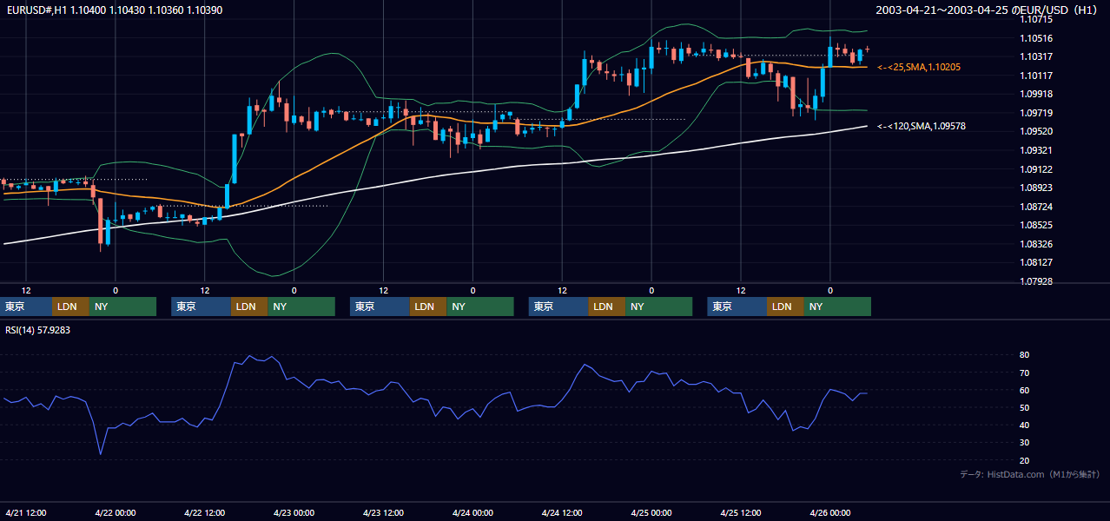Click the 4/25 12:00 time label
Screen dimensions: 1110x521
point(741,512)
